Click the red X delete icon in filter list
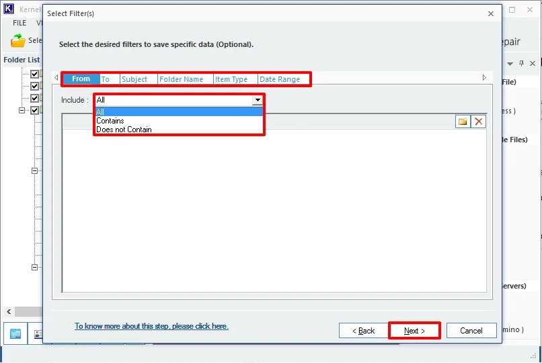Screen dimensions: 542x363 pyautogui.click(x=479, y=121)
